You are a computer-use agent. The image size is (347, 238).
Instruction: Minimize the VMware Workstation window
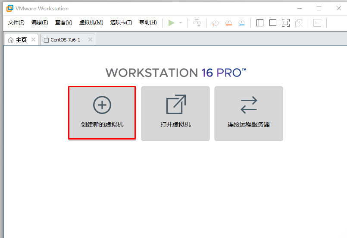point(300,9)
